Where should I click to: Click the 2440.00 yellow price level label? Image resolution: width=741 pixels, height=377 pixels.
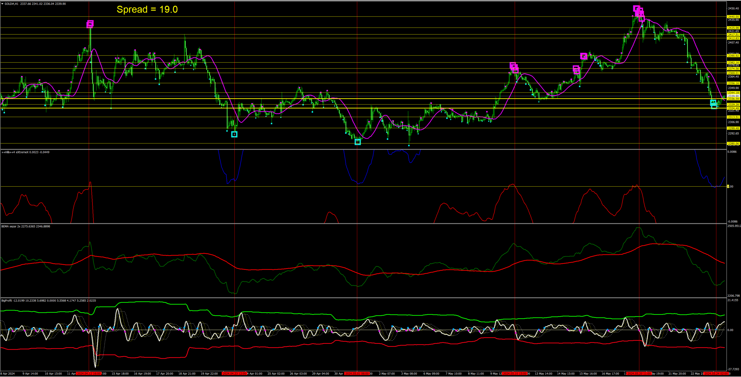click(x=733, y=17)
